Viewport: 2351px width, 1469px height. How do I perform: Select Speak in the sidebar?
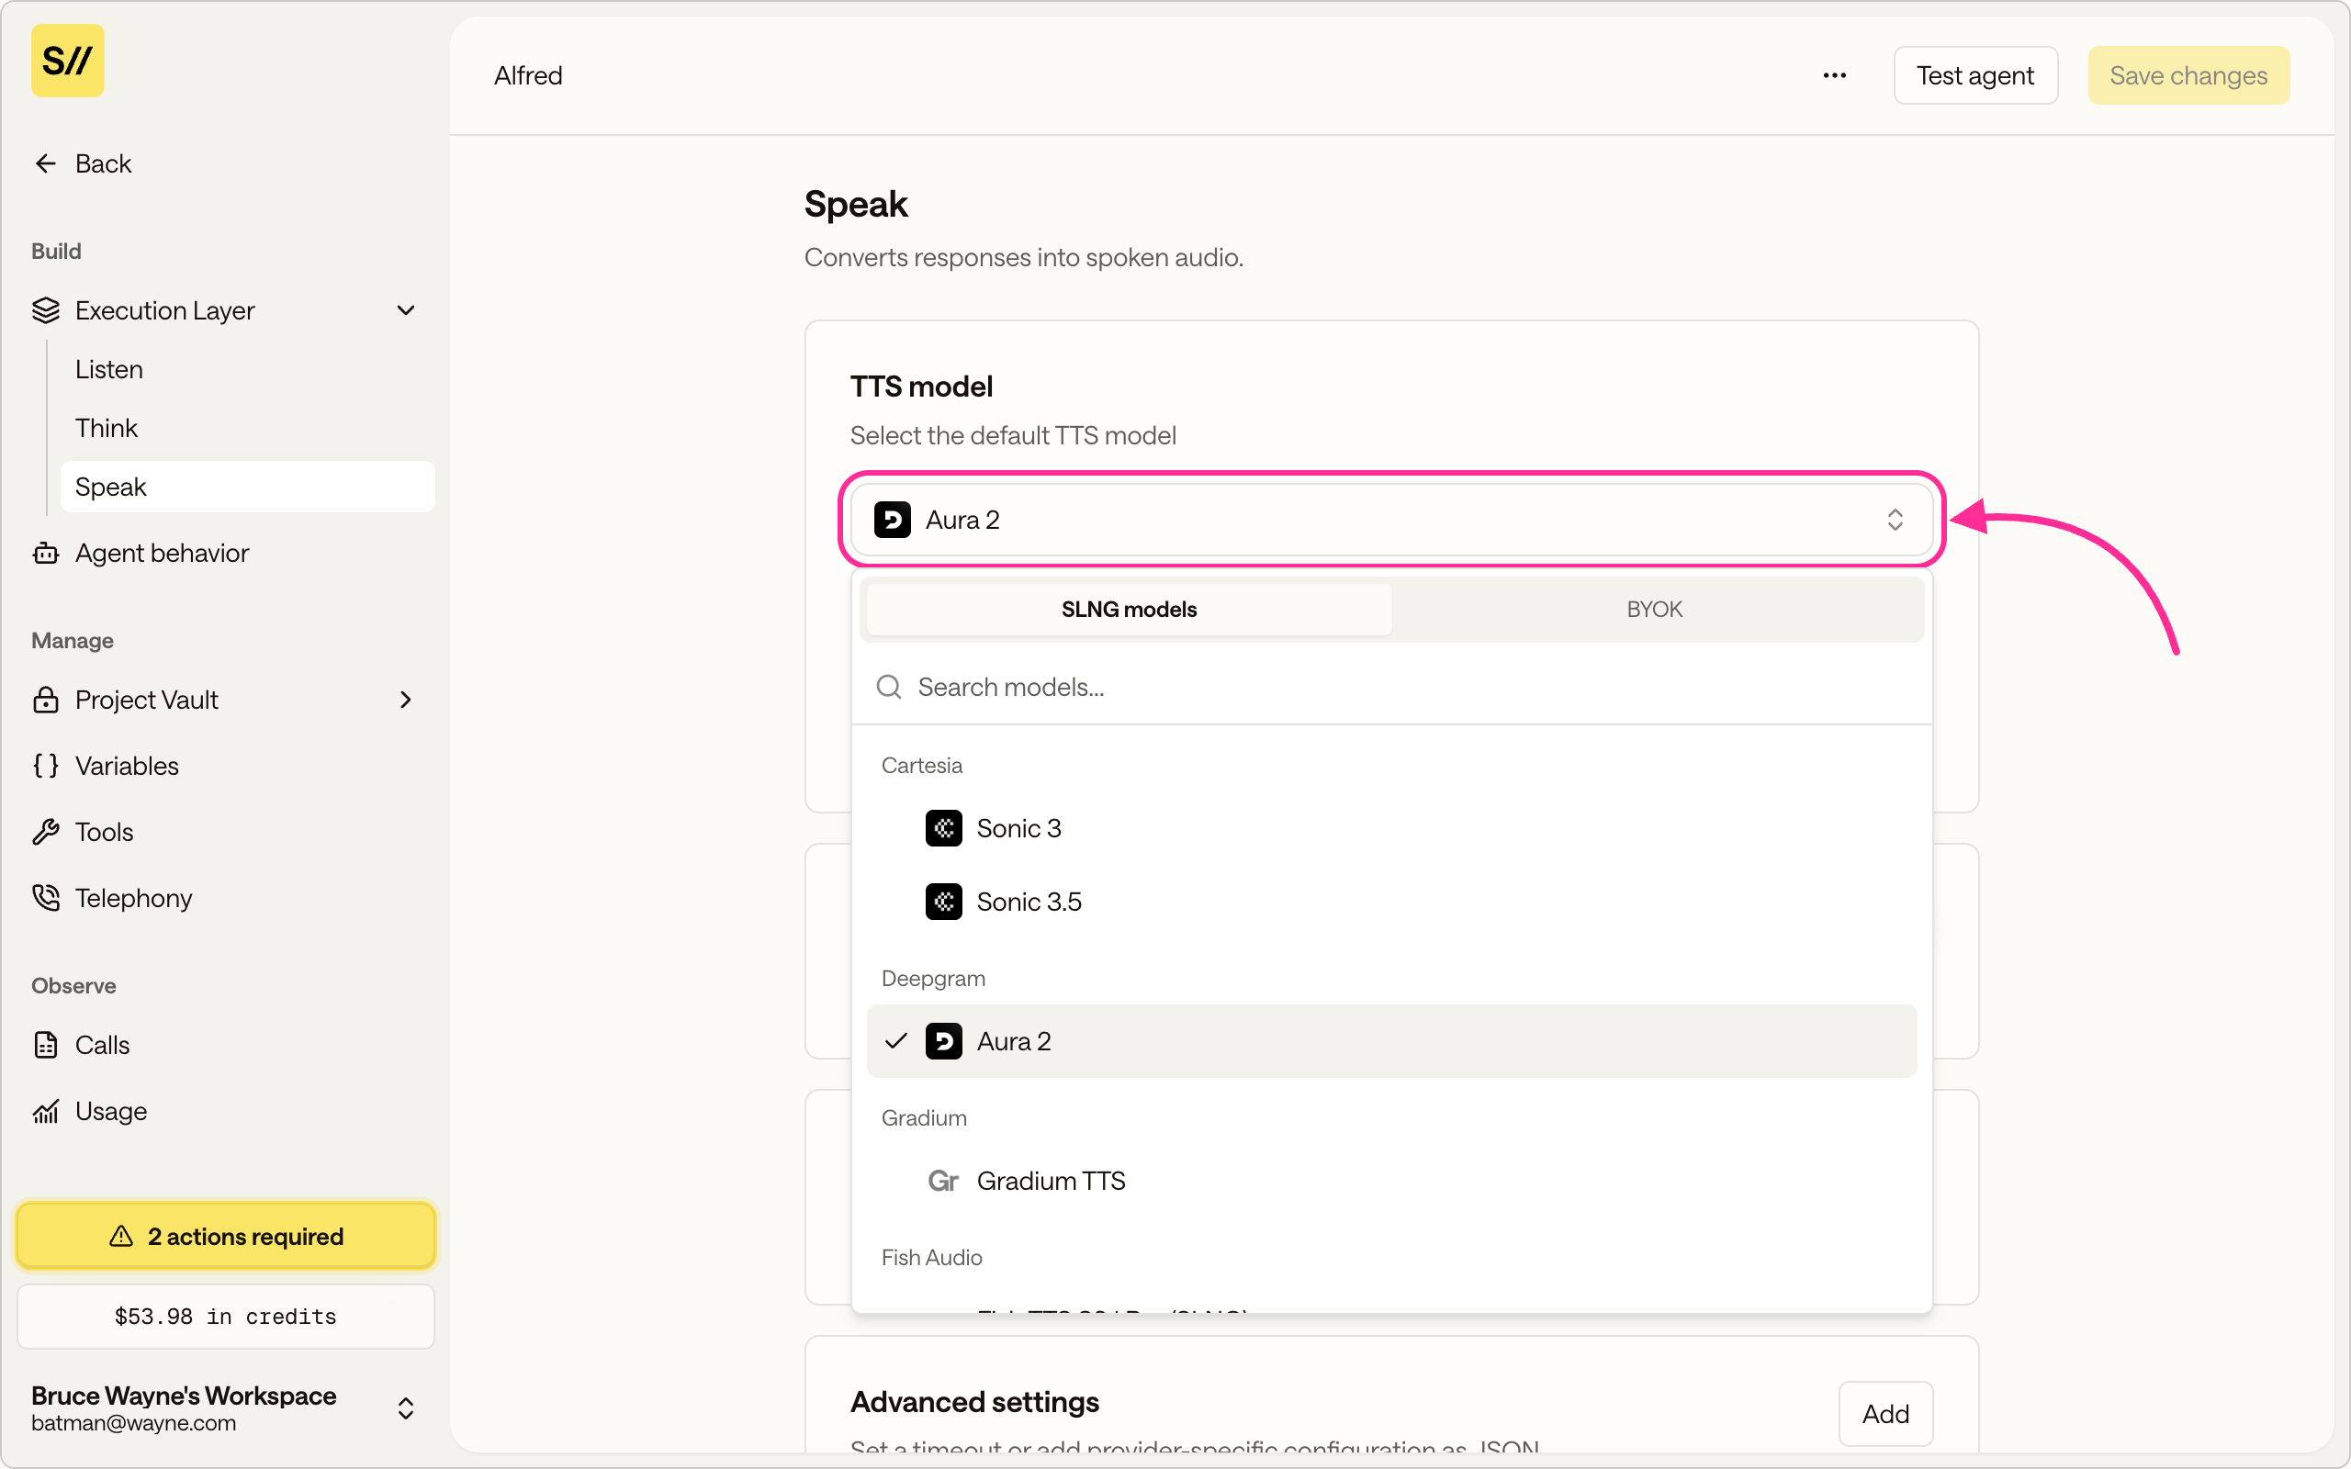pos(247,486)
